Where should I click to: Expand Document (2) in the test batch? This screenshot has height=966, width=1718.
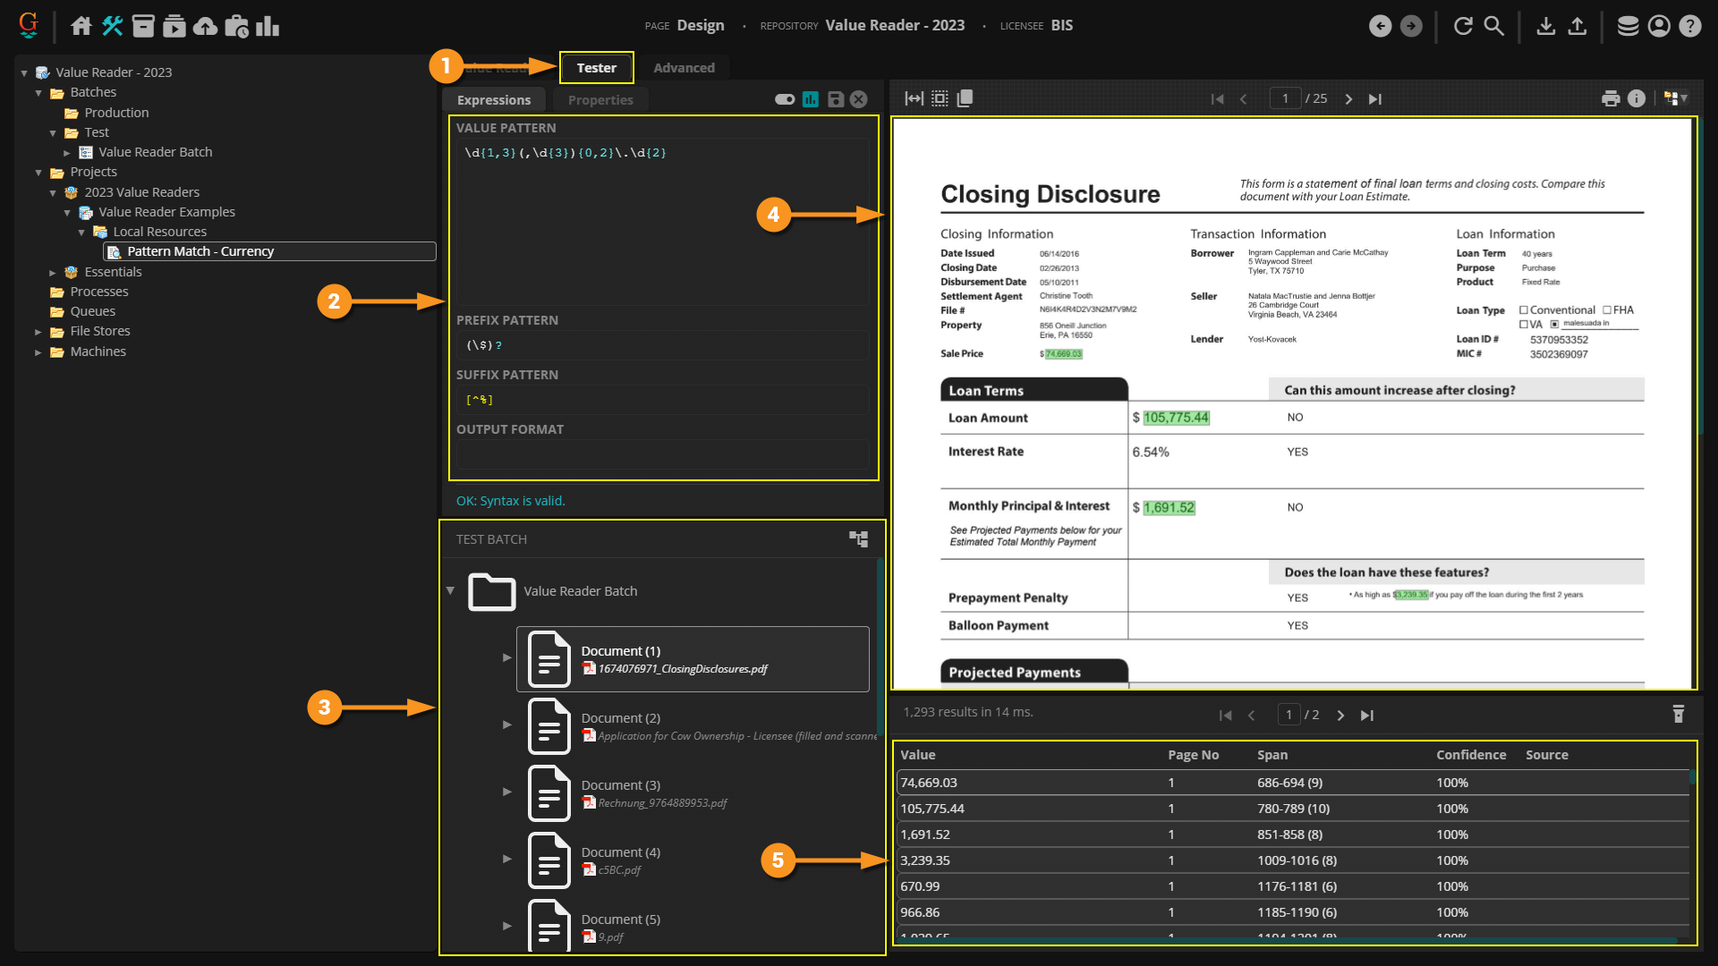click(x=507, y=724)
